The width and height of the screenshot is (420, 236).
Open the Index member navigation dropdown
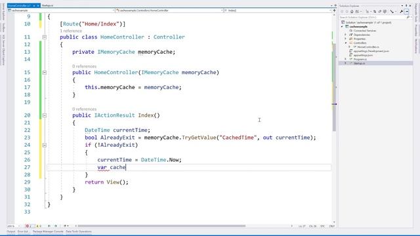[278, 10]
